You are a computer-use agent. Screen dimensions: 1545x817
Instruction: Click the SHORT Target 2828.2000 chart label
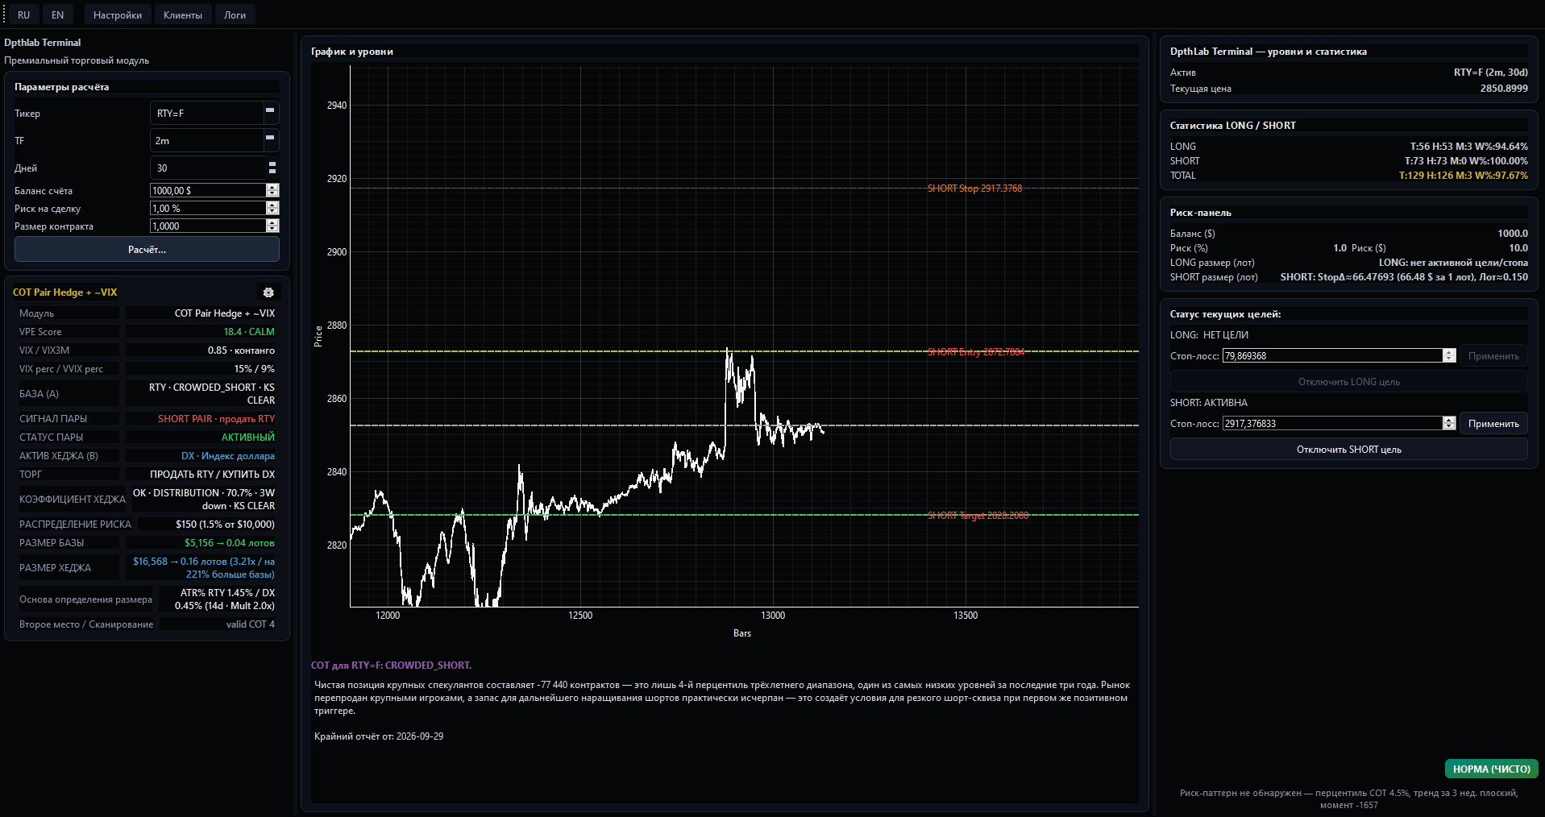click(x=978, y=515)
